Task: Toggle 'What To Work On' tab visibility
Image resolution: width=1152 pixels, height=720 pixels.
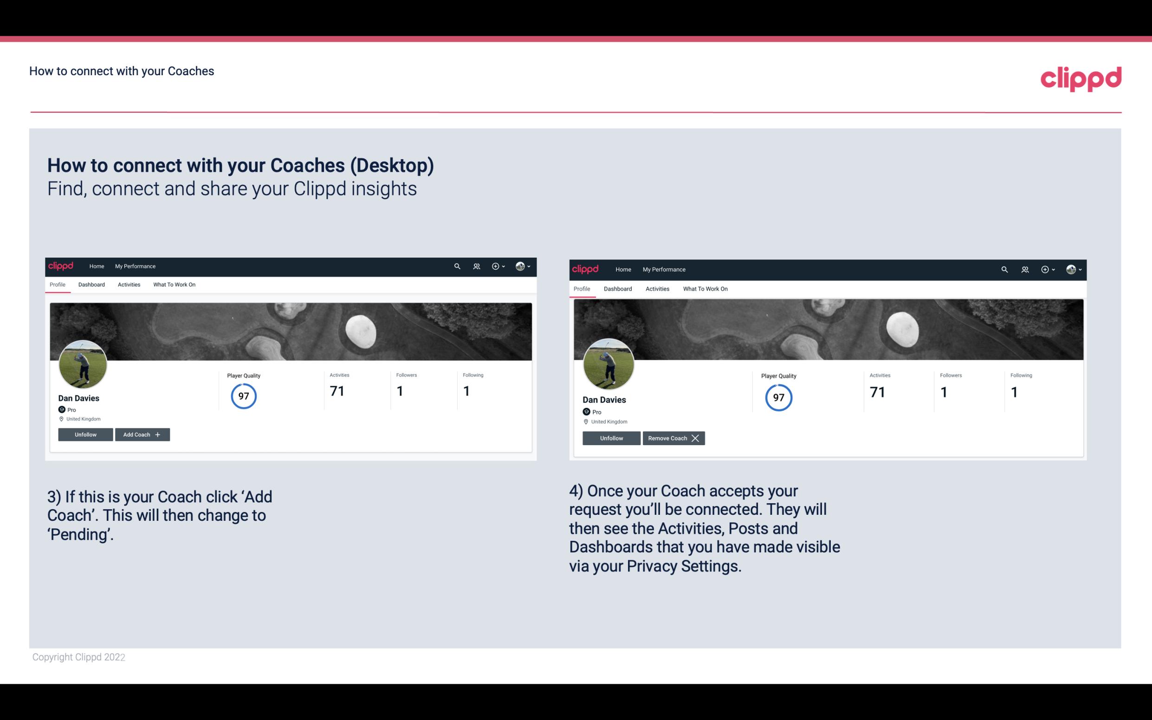Action: click(173, 285)
